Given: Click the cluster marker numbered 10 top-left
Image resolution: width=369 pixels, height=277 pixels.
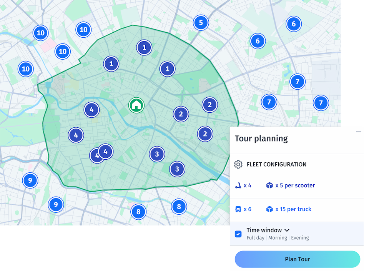Looking at the screenshot, I should [41, 33].
